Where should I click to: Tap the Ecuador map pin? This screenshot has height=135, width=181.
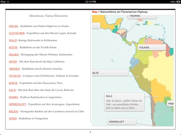coord(133,61)
